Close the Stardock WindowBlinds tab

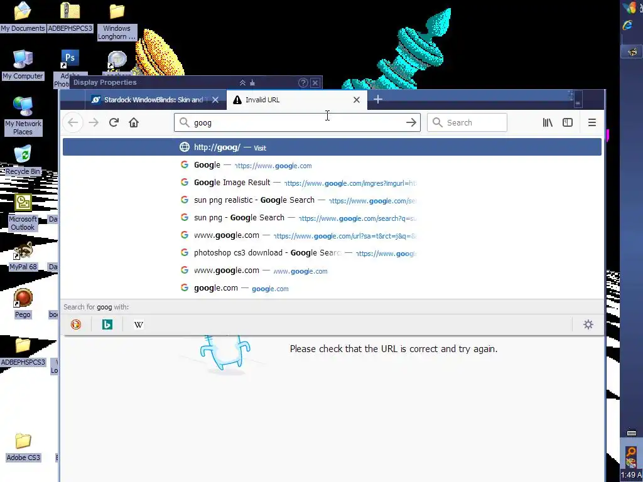tap(215, 100)
